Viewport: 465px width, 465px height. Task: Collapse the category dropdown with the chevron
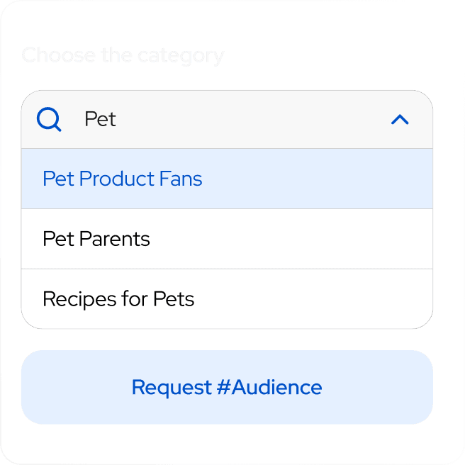click(400, 120)
